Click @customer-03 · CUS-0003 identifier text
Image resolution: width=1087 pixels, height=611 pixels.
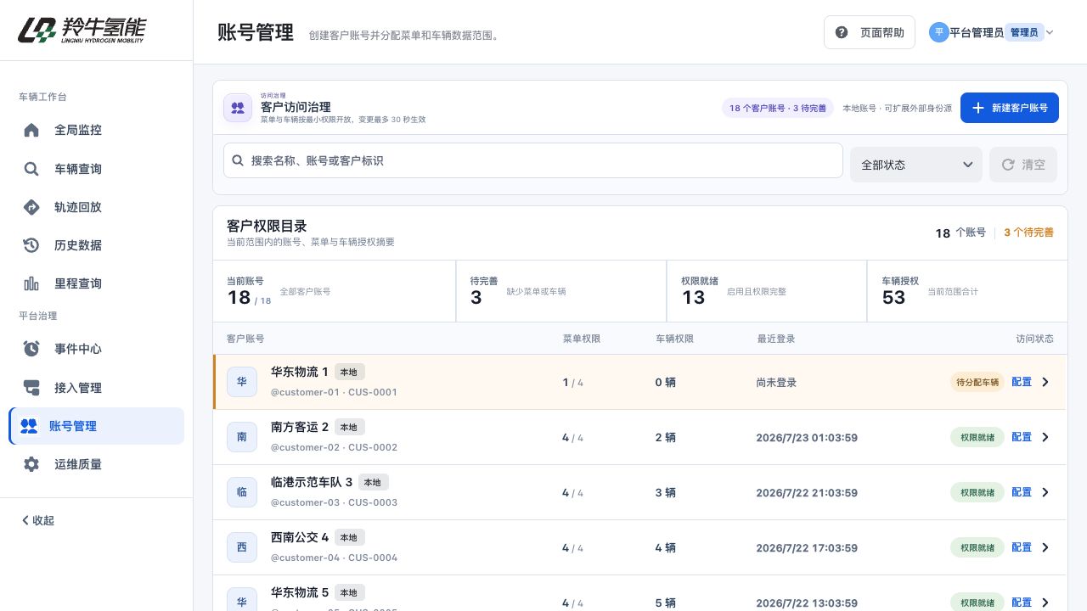click(334, 502)
